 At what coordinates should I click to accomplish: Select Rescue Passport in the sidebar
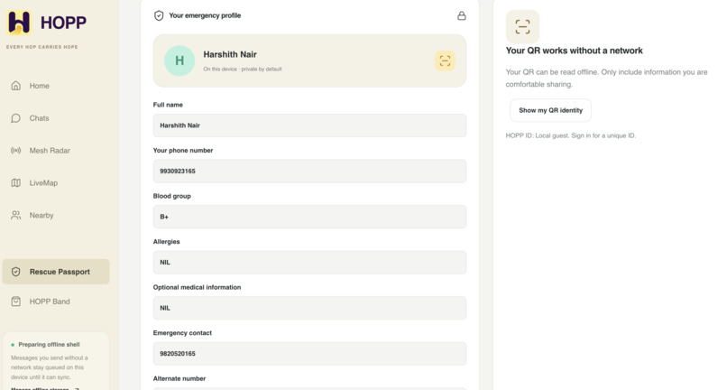(x=56, y=272)
